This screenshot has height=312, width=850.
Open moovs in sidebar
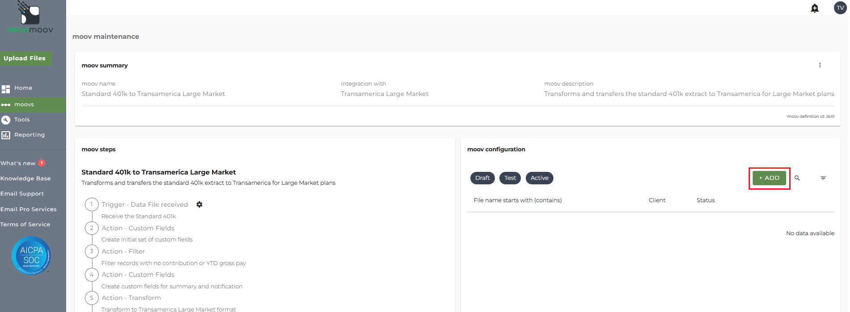point(24,104)
